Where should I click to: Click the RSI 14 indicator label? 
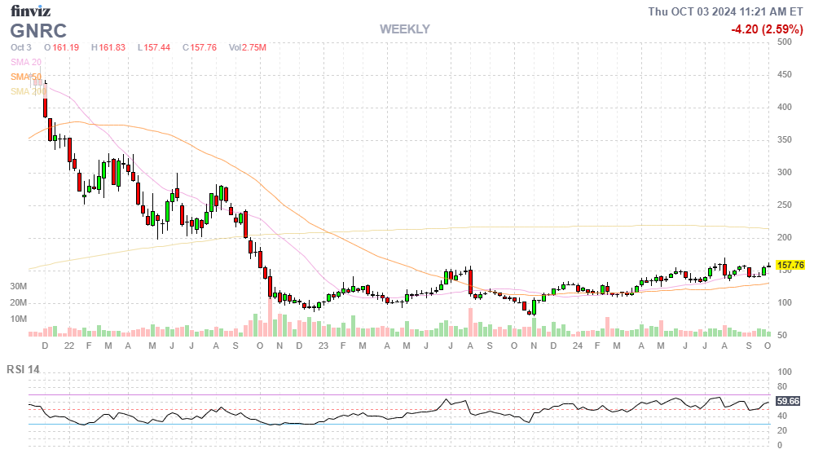coord(24,369)
